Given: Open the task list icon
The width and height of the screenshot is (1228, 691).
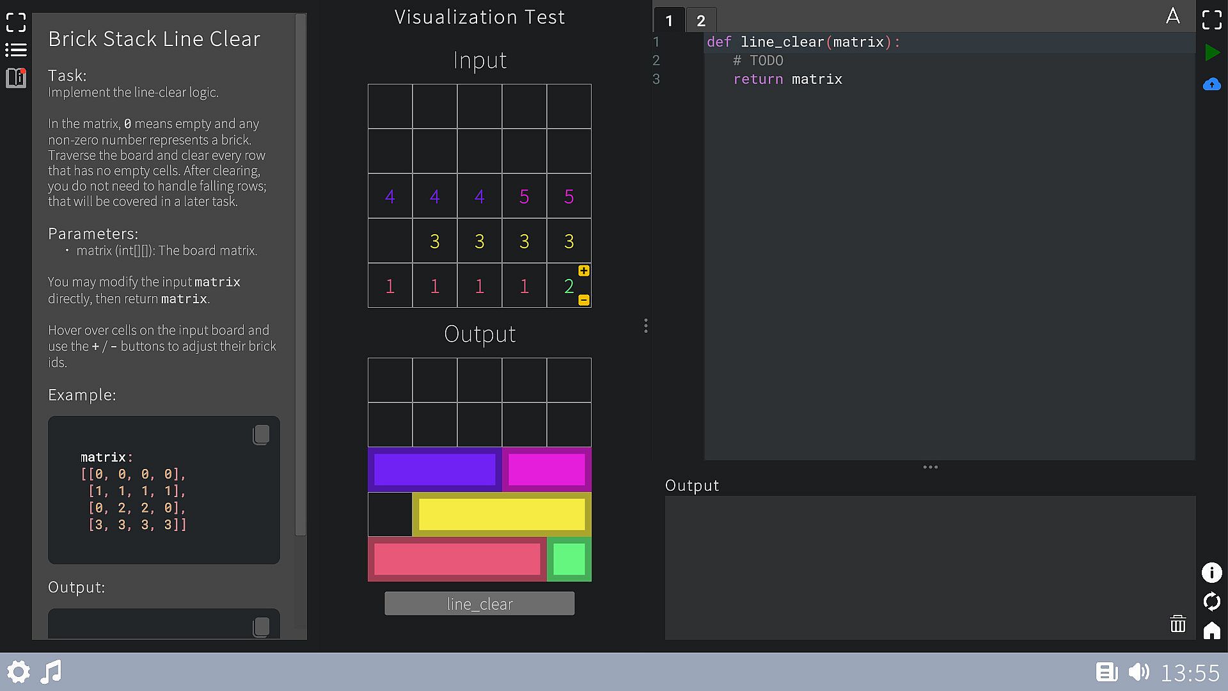Looking at the screenshot, I should coord(16,50).
